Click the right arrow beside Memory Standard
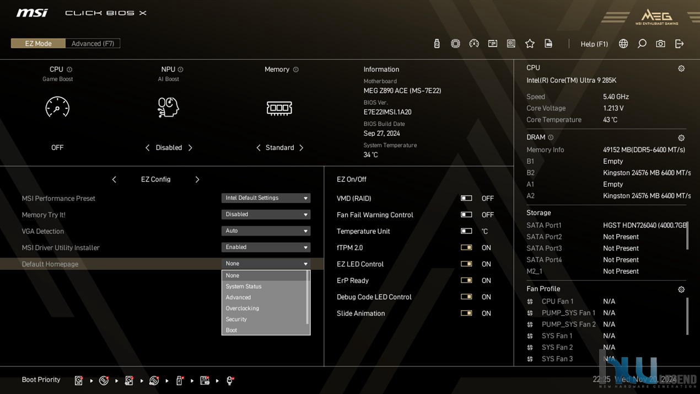Screen dimensions: 700x394 tap(301, 148)
